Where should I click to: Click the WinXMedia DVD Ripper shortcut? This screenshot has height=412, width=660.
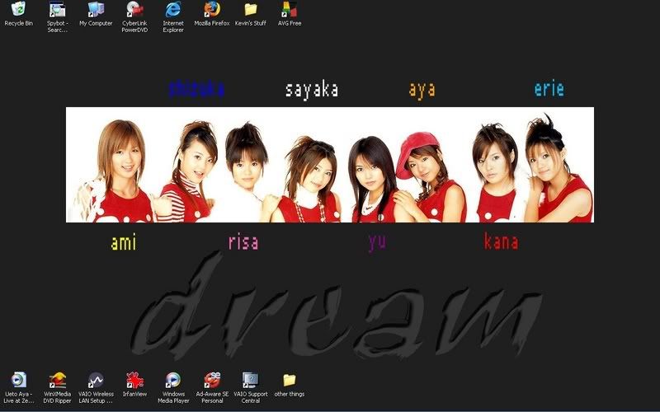(x=57, y=380)
